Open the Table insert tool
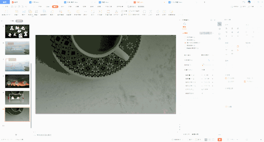 (x=16, y=13)
